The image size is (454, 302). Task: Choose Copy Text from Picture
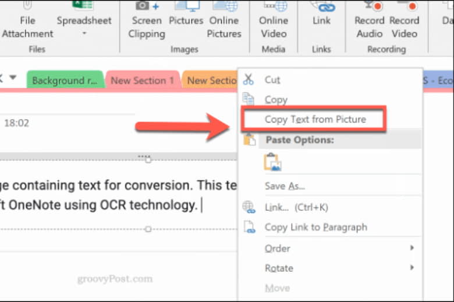click(x=315, y=120)
